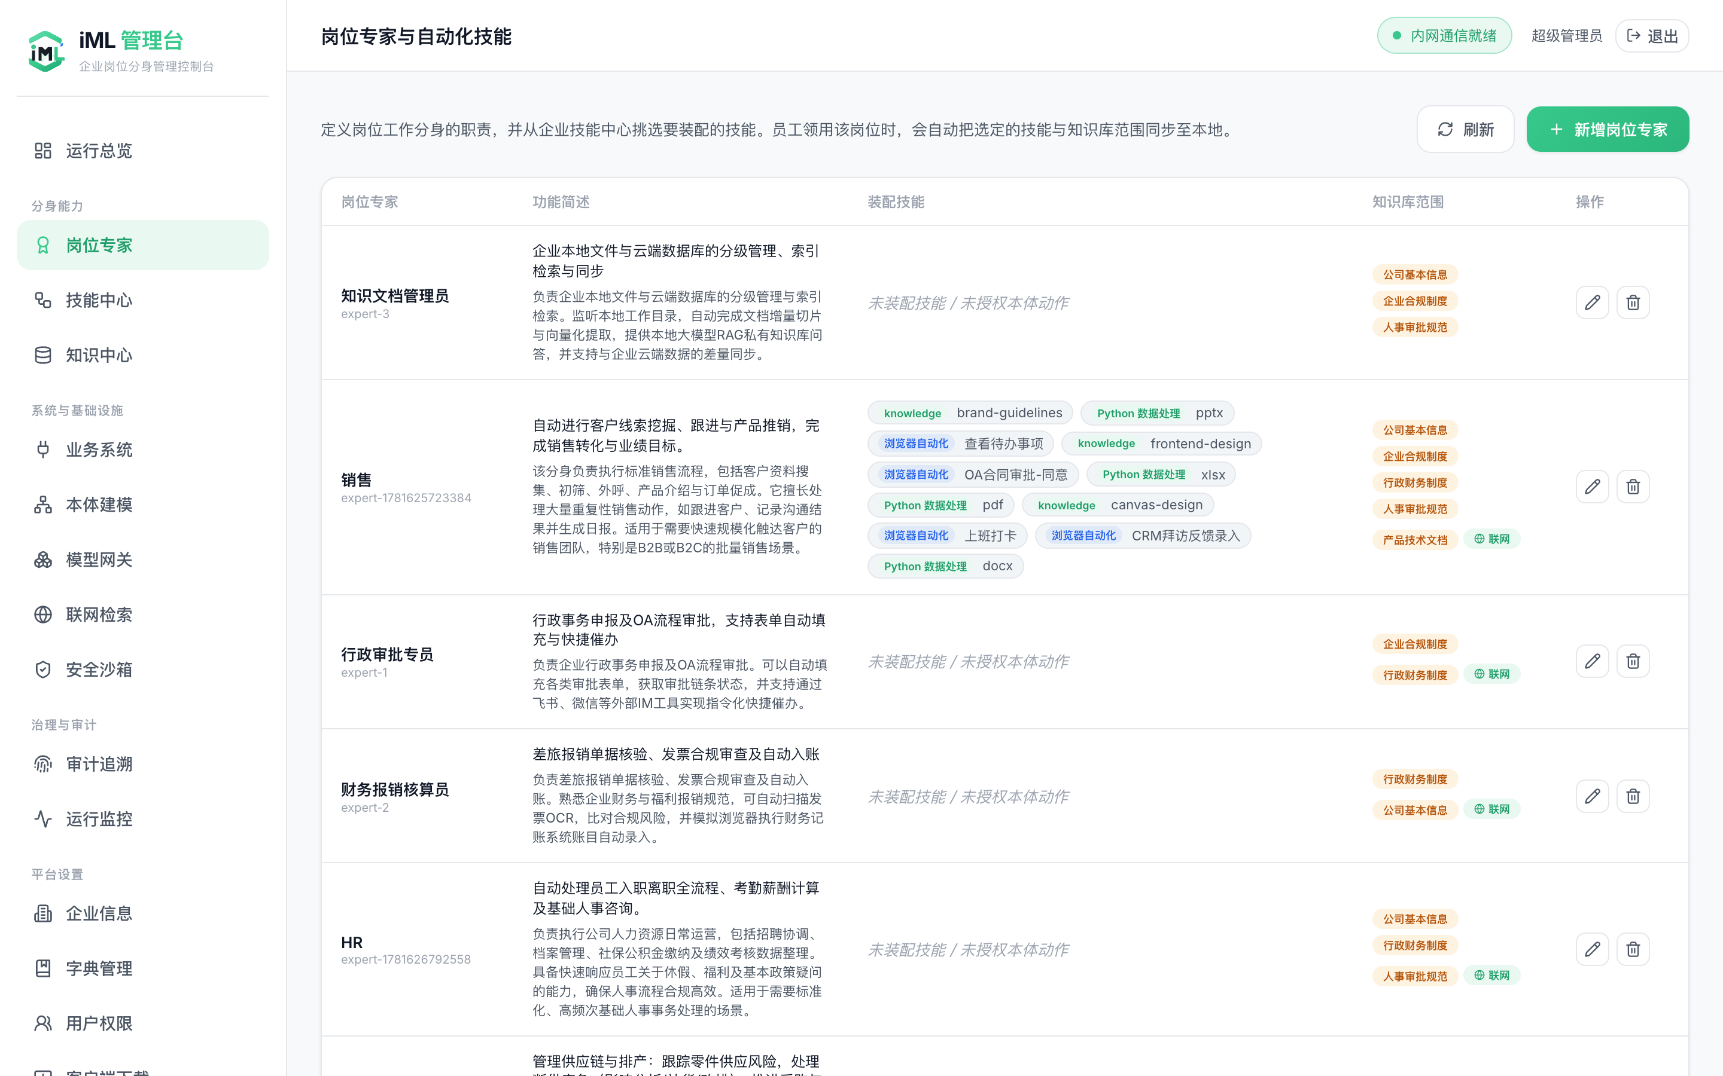Screen dimensions: 1723x1076
Task: Edit the 知识文档管理员 expert
Action: coord(1592,303)
